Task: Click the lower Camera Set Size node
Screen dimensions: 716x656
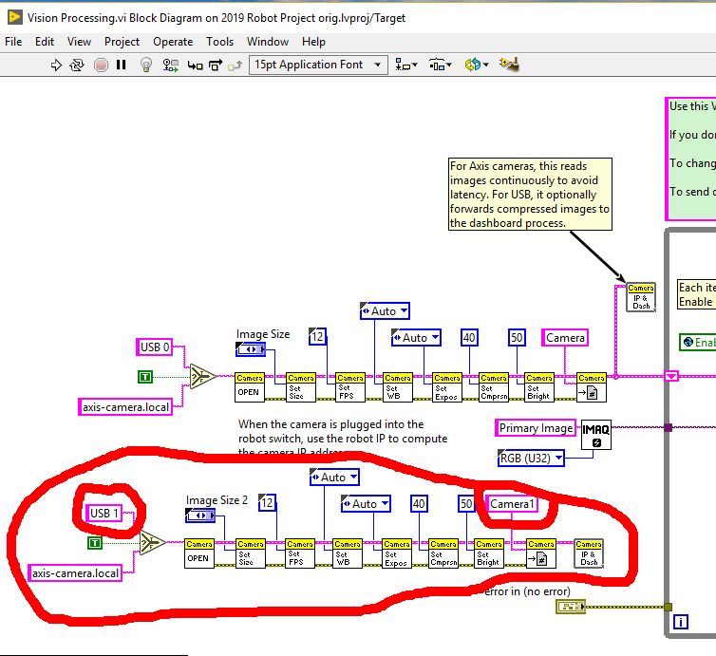Action: point(251,553)
